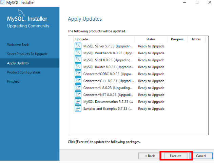Screen dimensions: 214x163
Task: Click Ready to Upgrade status for MySQL Router
Action: click(x=151, y=67)
